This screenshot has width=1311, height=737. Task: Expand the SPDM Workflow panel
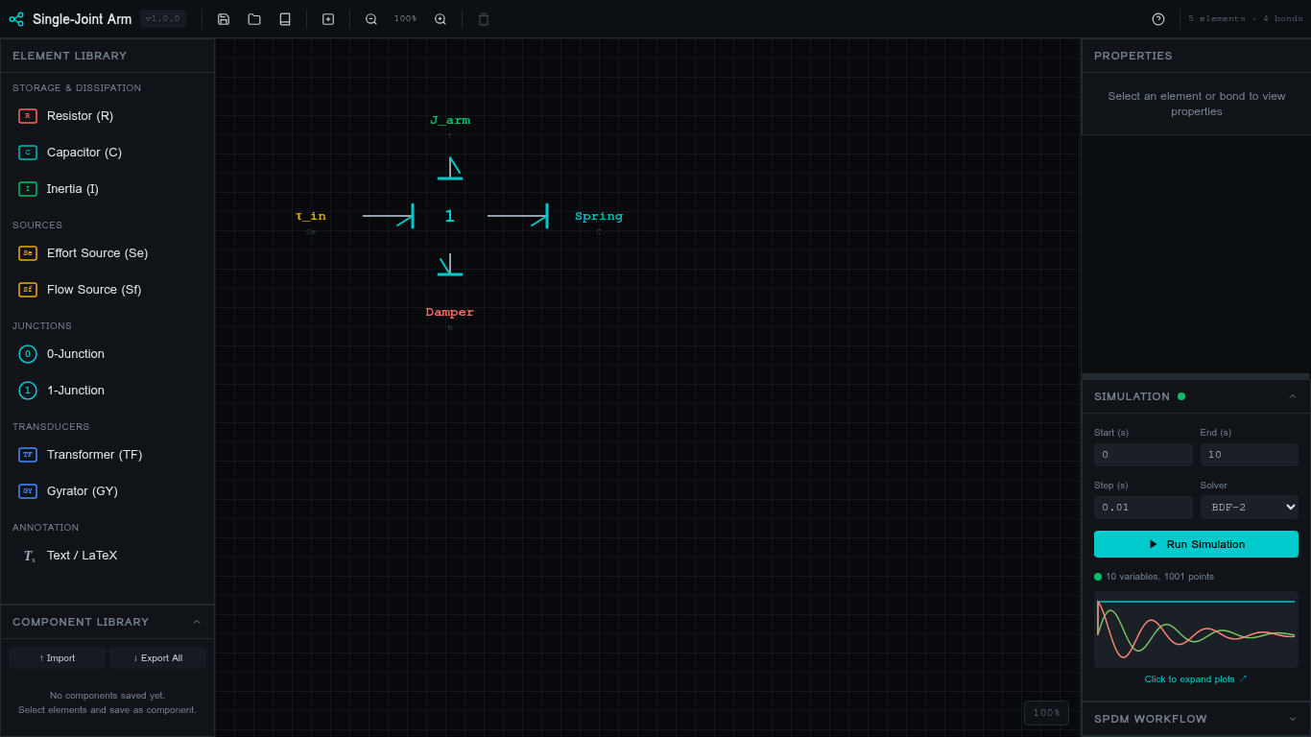[1292, 719]
